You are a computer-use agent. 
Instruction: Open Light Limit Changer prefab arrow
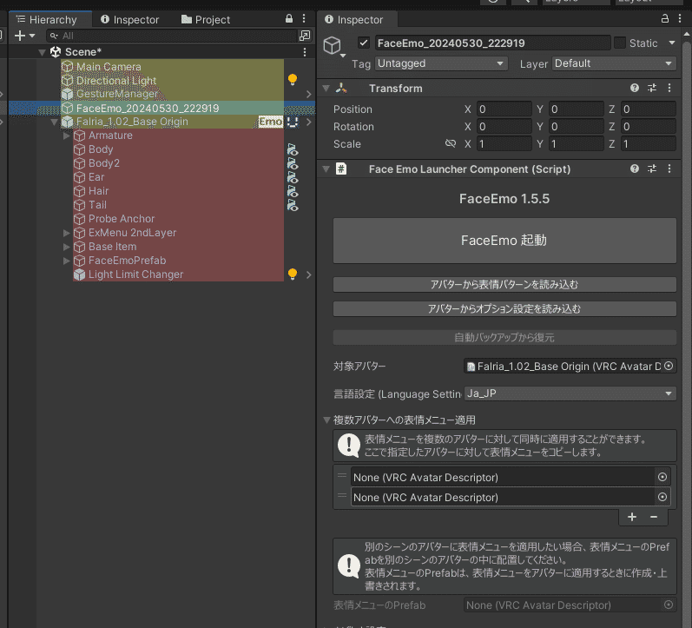point(308,274)
